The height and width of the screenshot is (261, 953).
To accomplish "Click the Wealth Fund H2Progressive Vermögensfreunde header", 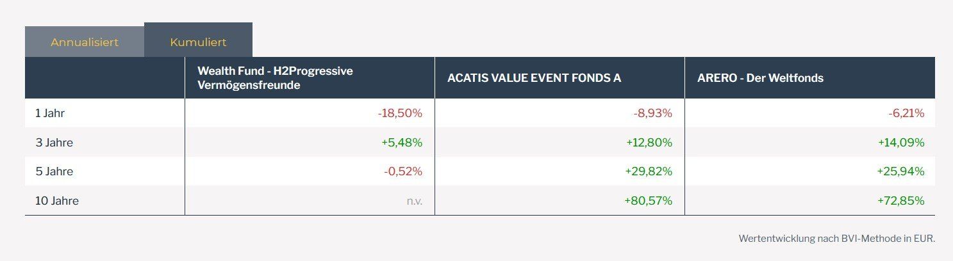I will click(275, 78).
